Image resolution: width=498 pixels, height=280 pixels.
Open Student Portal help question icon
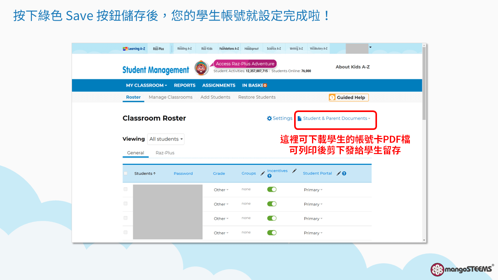(x=344, y=173)
